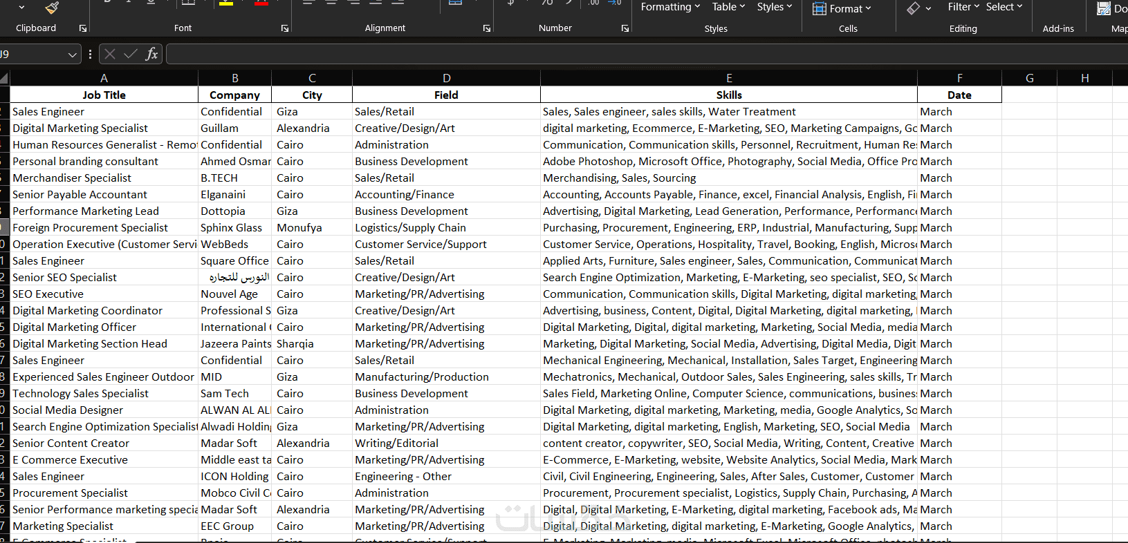Click inside the formula bar
The image size is (1128, 543).
[647, 54]
